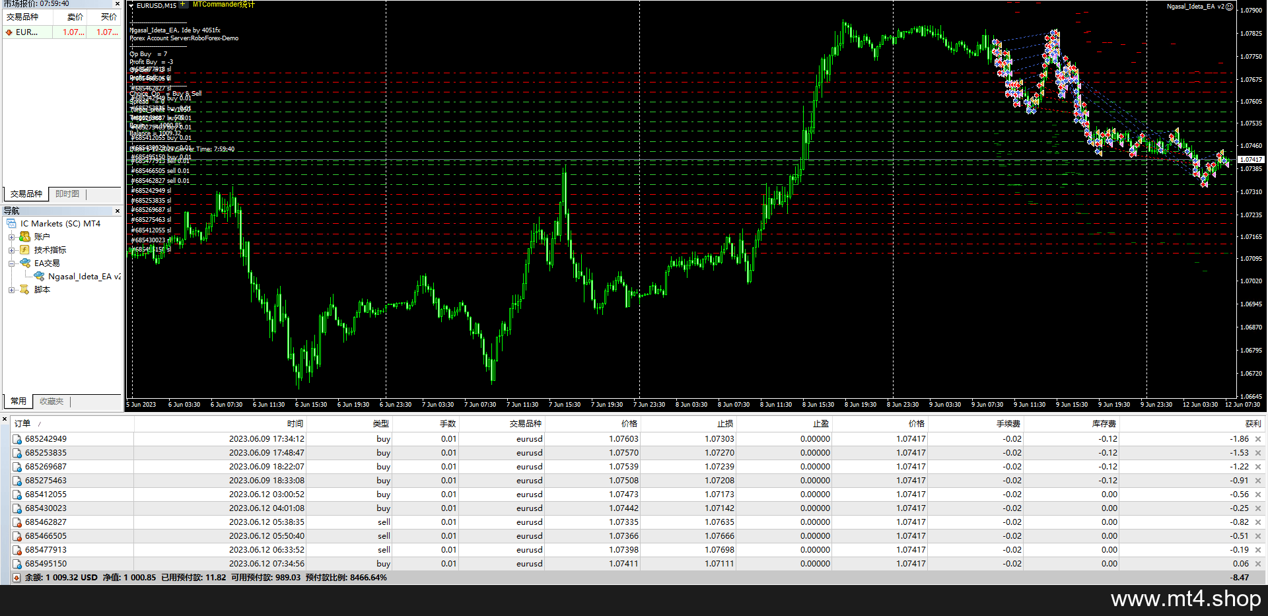Click the sell order icon for 685466505
The width and height of the screenshot is (1268, 616).
(x=17, y=536)
